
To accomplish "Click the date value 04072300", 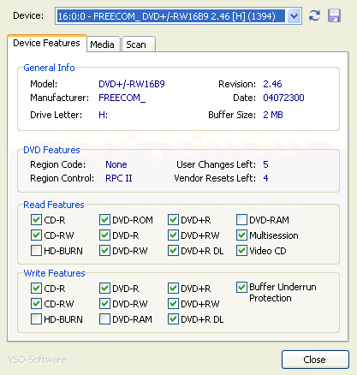I will click(x=283, y=98).
